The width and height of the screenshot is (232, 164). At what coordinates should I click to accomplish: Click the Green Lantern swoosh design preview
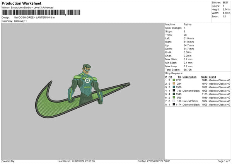[83, 91]
